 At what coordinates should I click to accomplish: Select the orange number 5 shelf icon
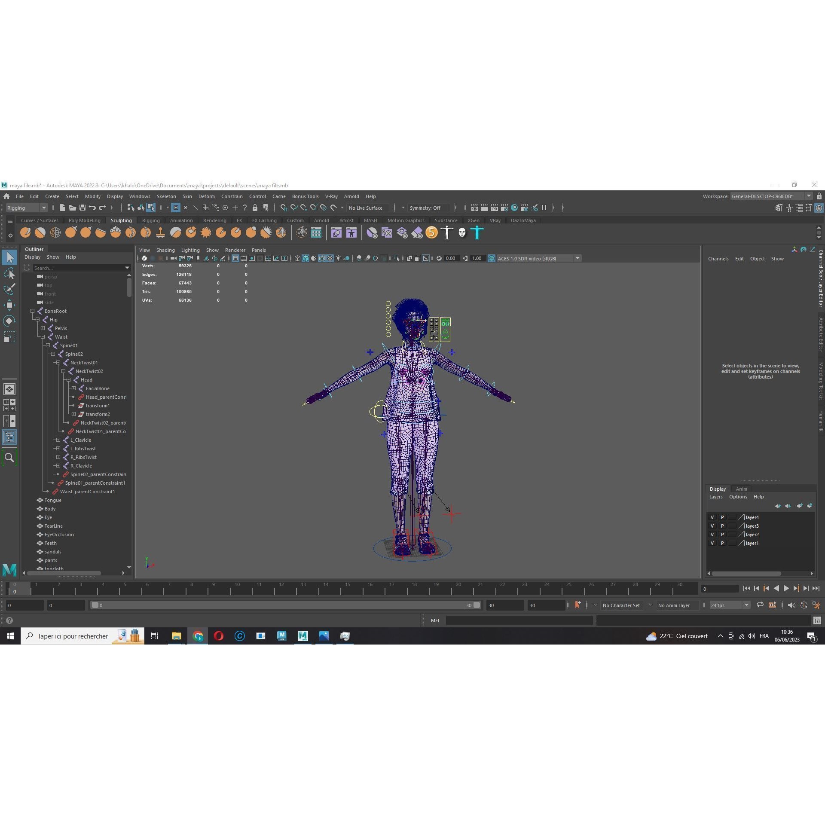(431, 232)
